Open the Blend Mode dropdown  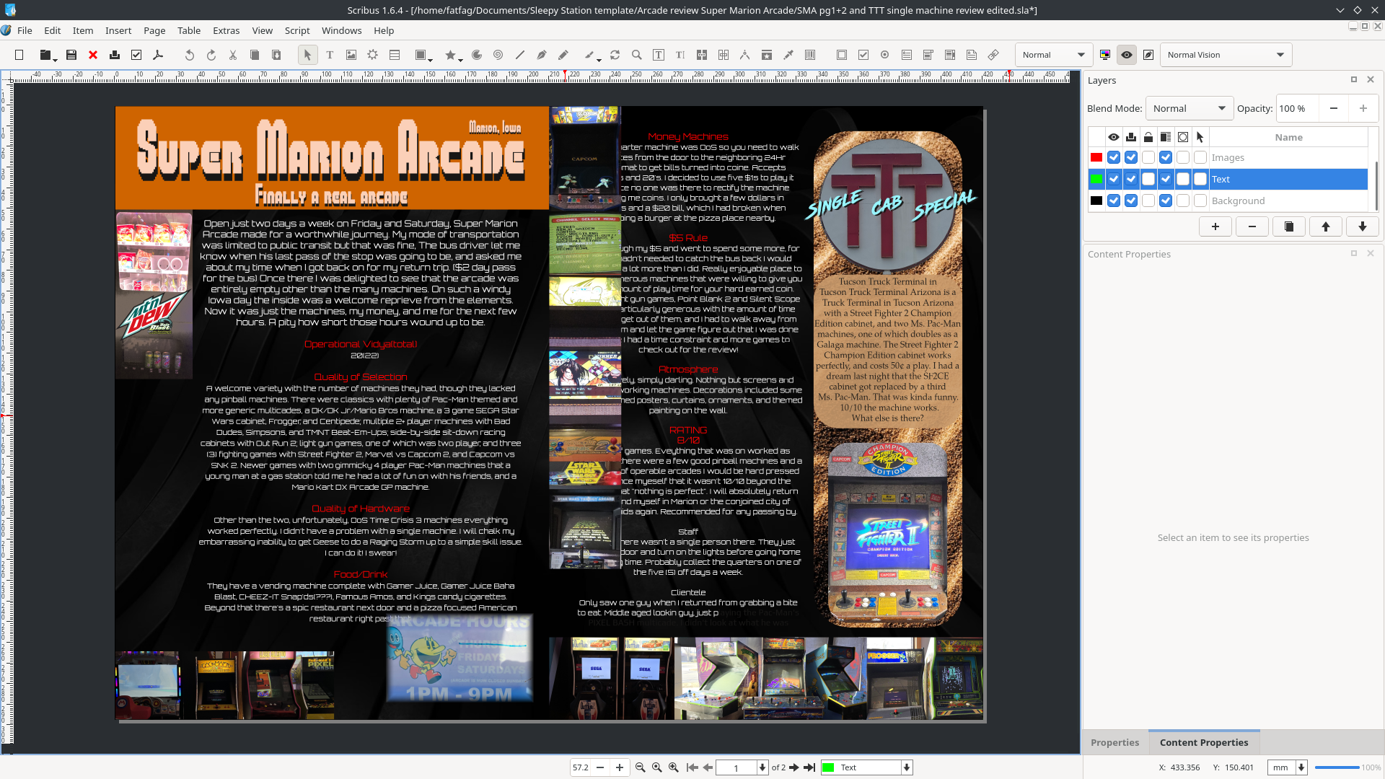click(x=1190, y=108)
